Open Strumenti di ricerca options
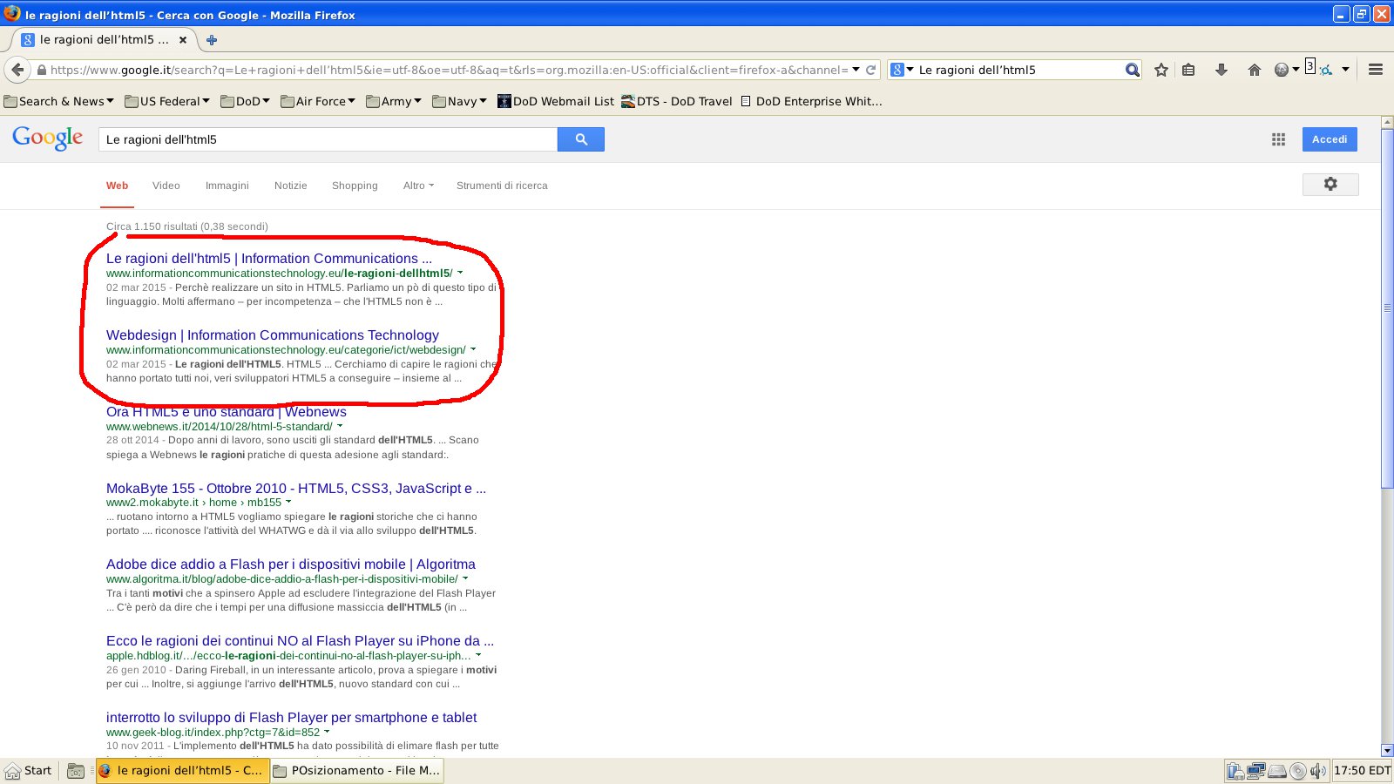The height and width of the screenshot is (784, 1394). click(502, 186)
